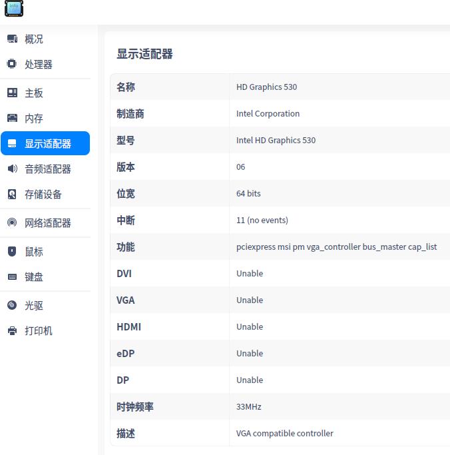Click the 名称 field label

[x=126, y=87]
